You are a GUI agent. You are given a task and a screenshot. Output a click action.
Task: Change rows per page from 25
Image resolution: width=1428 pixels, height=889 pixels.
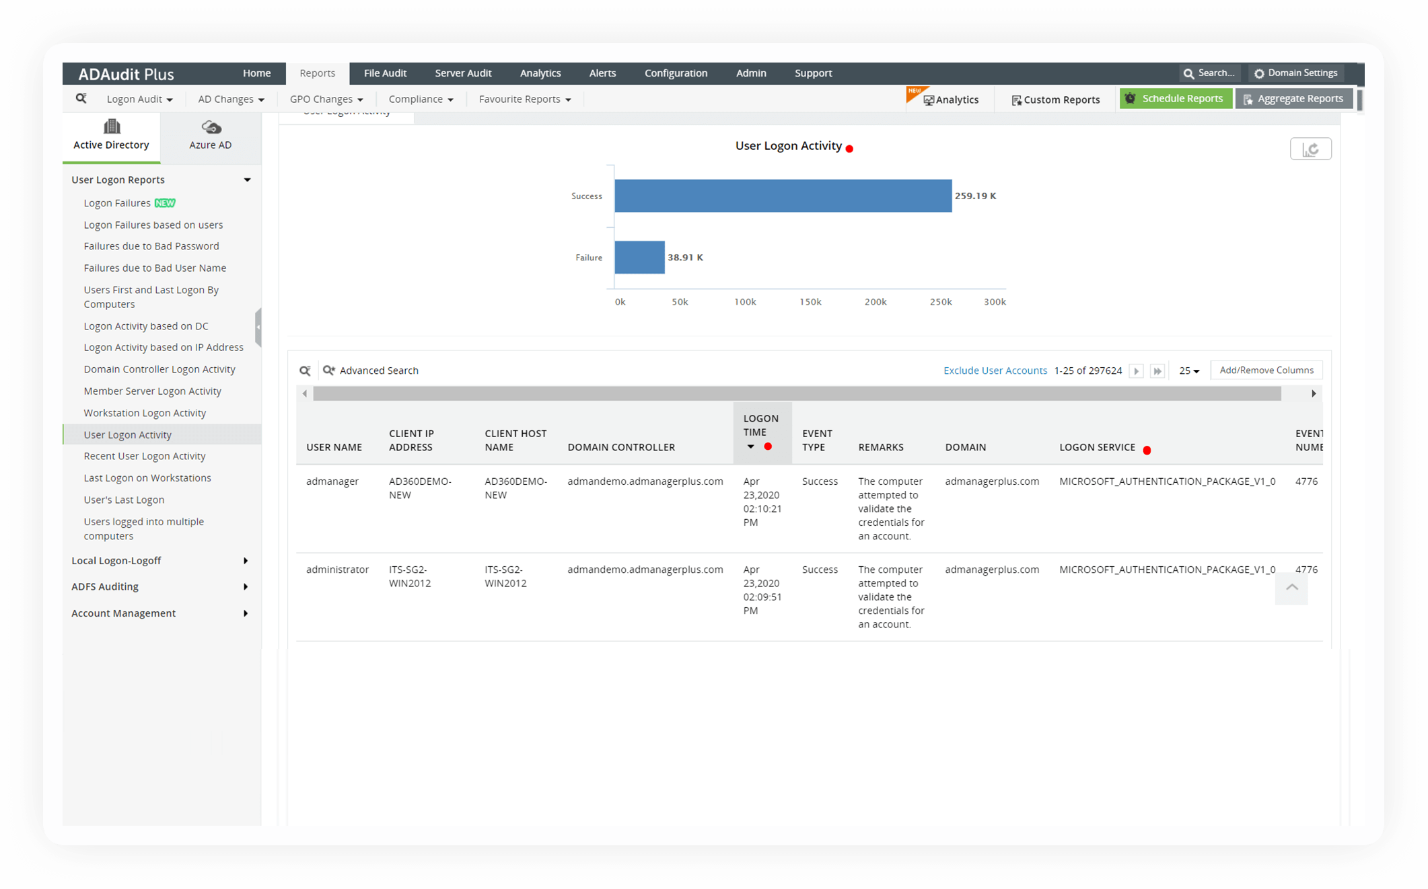click(x=1188, y=371)
